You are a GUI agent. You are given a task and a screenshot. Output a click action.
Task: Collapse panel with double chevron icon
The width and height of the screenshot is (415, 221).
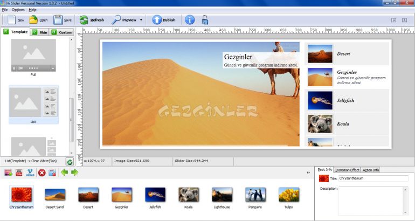point(308,172)
